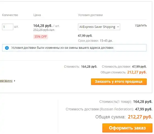Click the Условия доставки column header

[x=90, y=15]
